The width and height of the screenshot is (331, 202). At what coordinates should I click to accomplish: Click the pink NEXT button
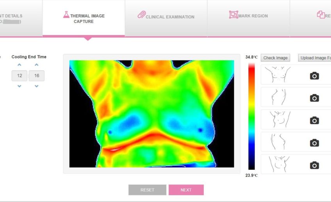point(186,190)
